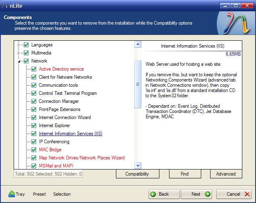The width and height of the screenshot is (256, 203).
Task: Click the green Next arrow icon
Action: click(x=207, y=194)
